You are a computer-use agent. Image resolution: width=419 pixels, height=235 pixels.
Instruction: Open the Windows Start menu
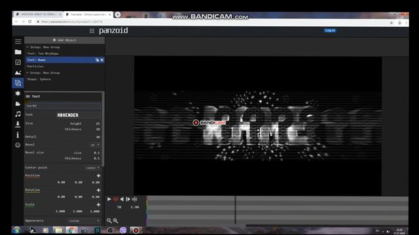(x=16, y=230)
